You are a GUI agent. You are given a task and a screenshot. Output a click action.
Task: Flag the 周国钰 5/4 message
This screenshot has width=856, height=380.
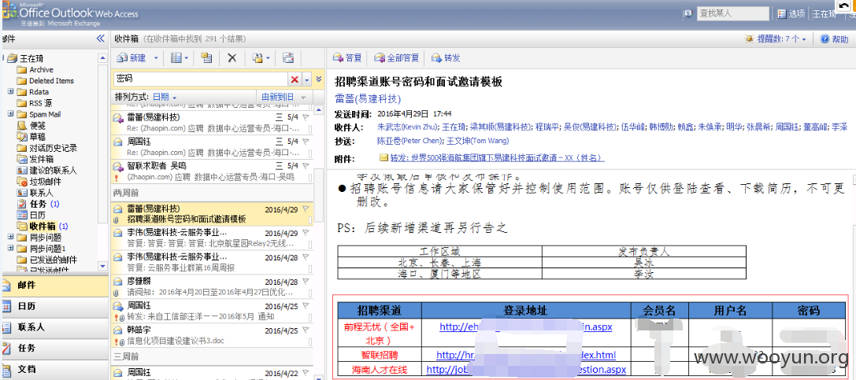click(x=306, y=141)
